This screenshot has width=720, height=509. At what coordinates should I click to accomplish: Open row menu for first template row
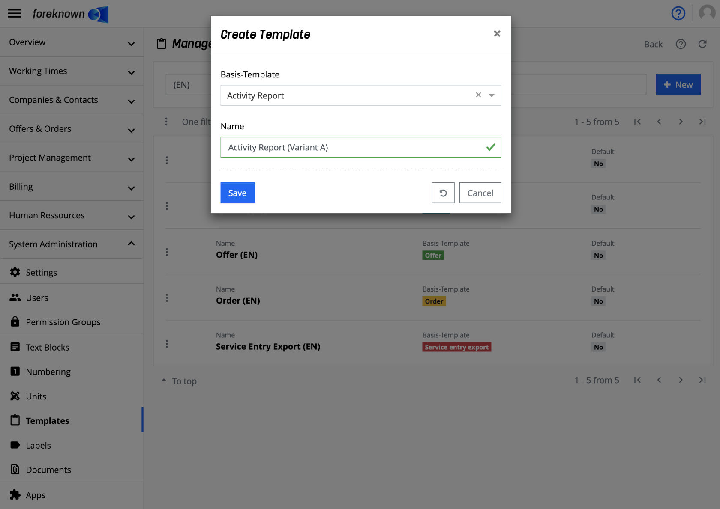pyautogui.click(x=167, y=161)
